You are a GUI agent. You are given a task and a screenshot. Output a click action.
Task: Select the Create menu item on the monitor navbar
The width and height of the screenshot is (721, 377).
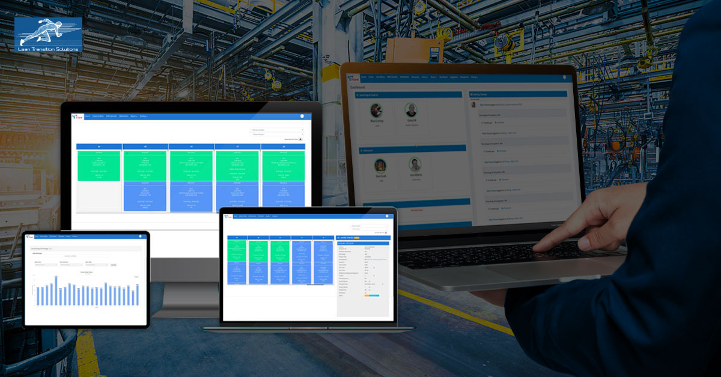tap(97, 116)
